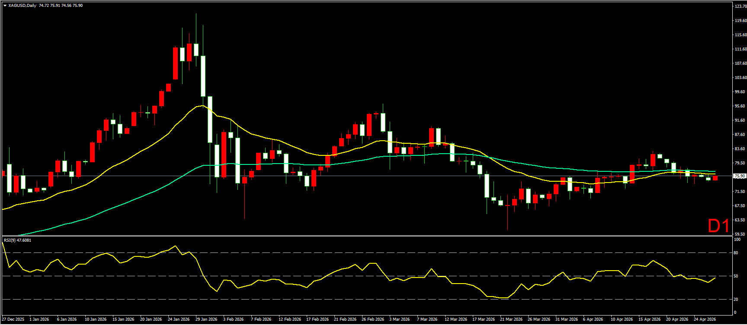Screen dimensions: 747x325
Task: Click the 17 Mar 2026 date label
Action: (484, 319)
